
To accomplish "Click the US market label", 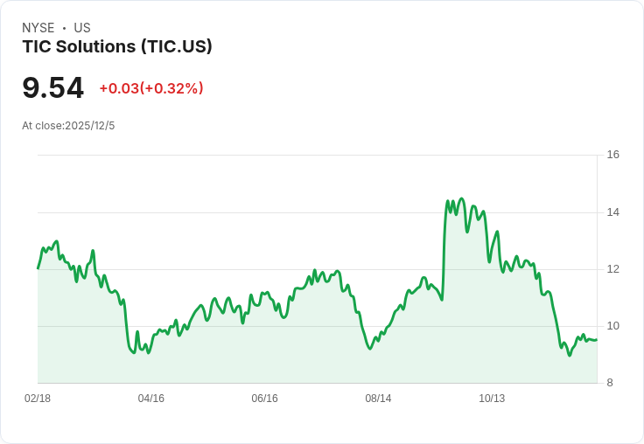I will coord(82,28).
